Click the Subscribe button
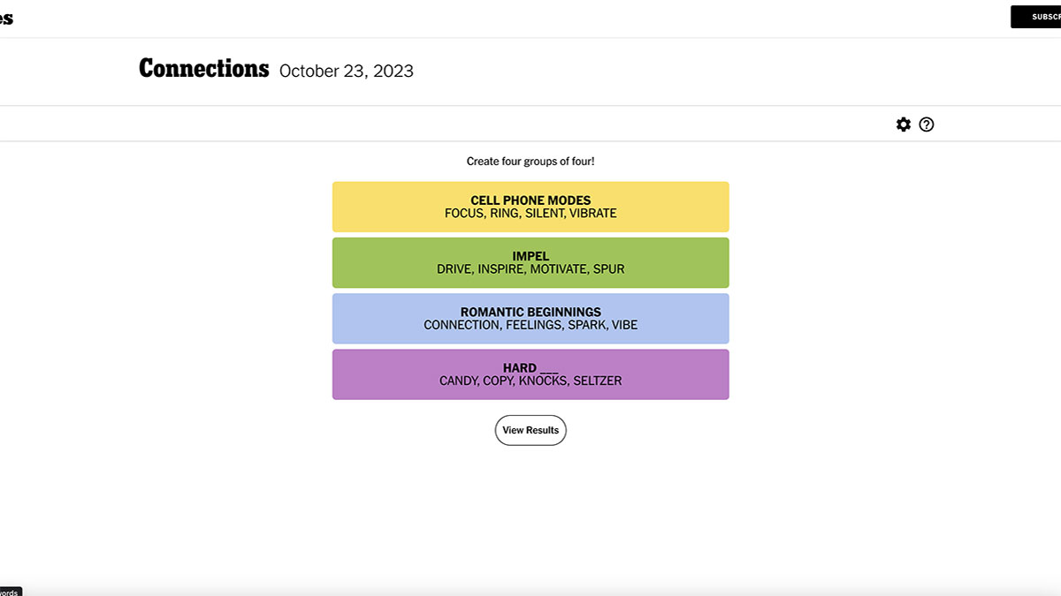The width and height of the screenshot is (1061, 596). 1036,17
